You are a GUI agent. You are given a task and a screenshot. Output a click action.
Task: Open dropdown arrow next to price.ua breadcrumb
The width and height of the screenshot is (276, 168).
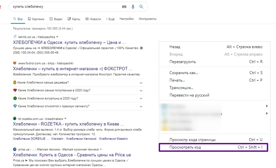[x=101, y=149]
